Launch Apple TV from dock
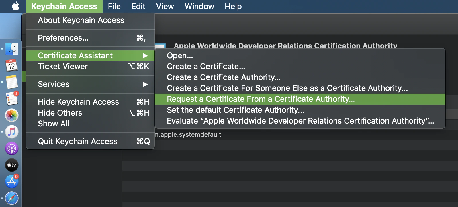Screen dimensions: 458x207 (12, 165)
